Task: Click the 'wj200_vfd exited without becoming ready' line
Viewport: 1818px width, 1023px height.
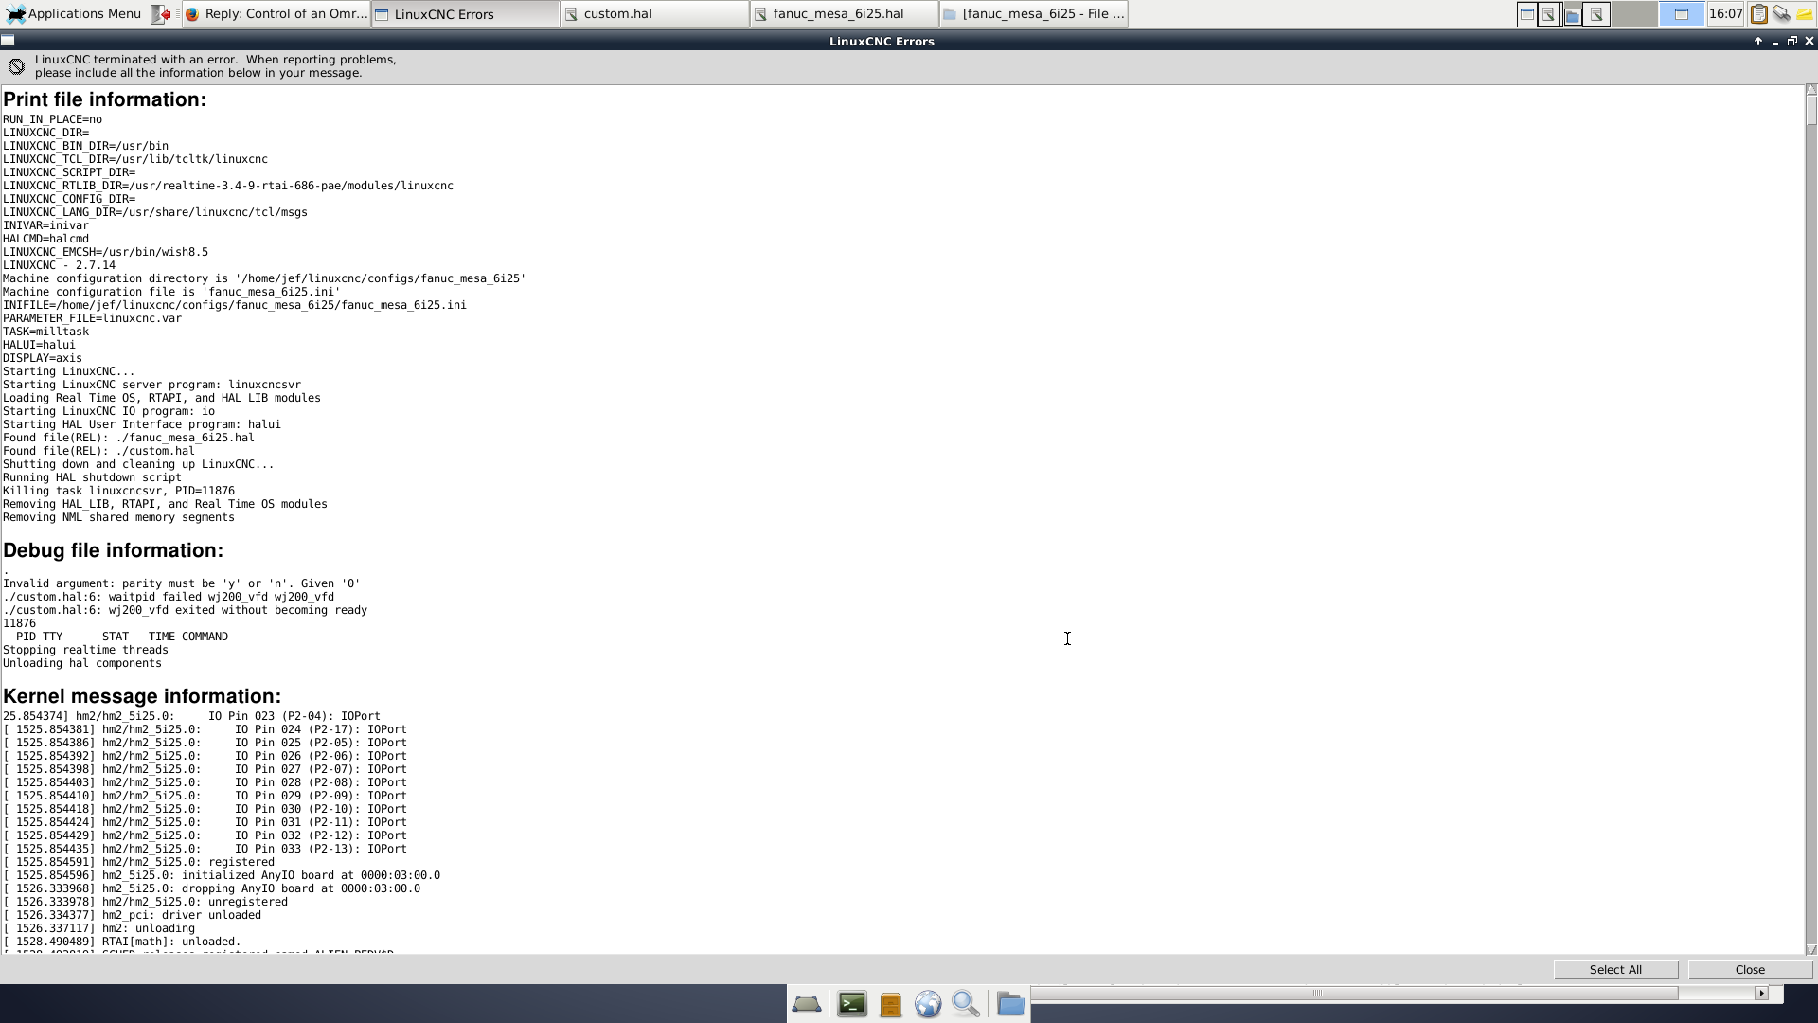Action: coord(185,610)
